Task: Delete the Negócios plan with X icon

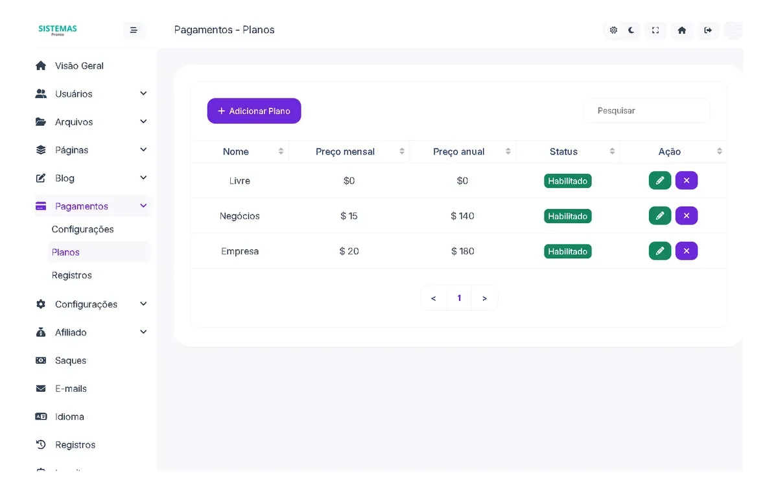Action: pos(686,215)
